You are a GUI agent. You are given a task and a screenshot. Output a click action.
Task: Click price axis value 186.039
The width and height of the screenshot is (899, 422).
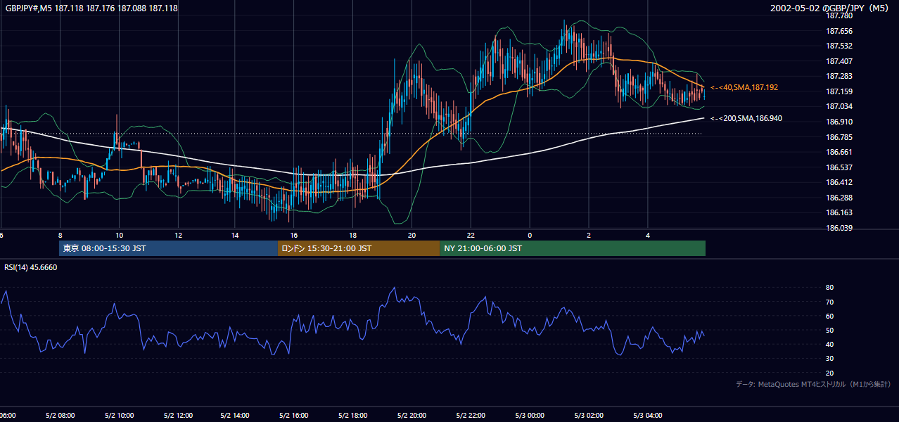[x=839, y=228]
